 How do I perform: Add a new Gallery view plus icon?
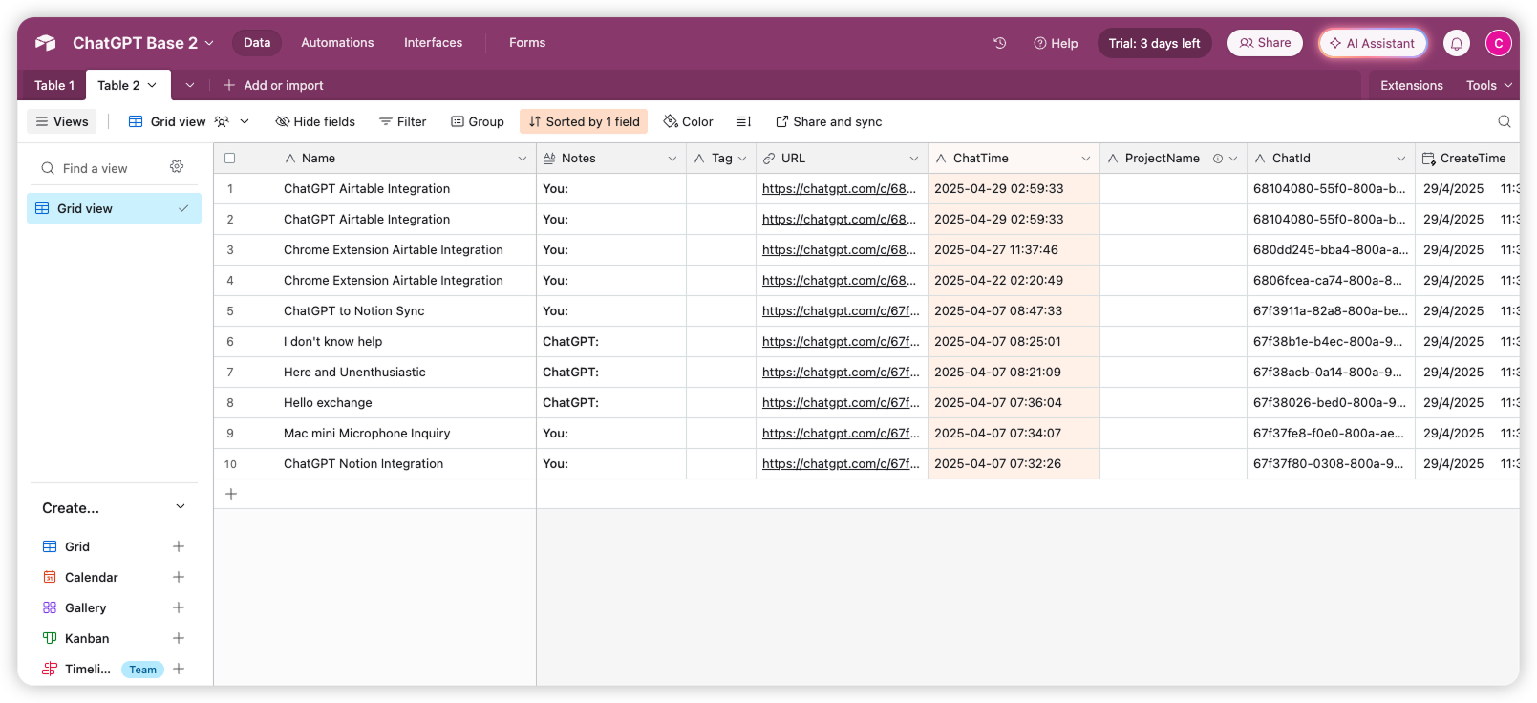pos(179,607)
